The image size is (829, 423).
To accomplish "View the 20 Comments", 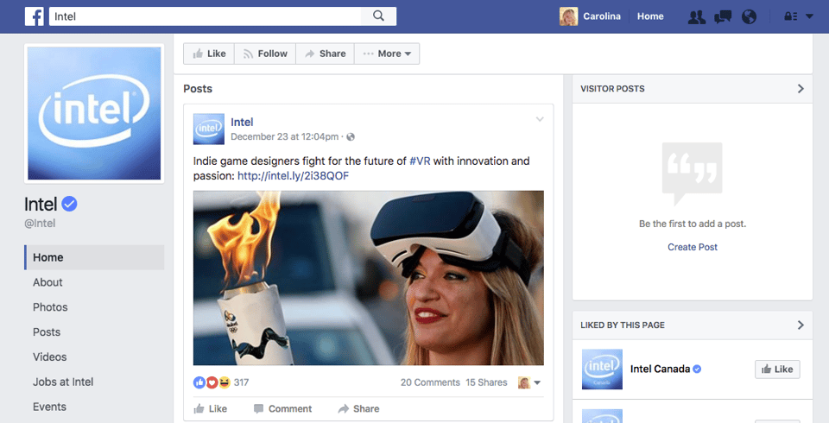I will [430, 382].
